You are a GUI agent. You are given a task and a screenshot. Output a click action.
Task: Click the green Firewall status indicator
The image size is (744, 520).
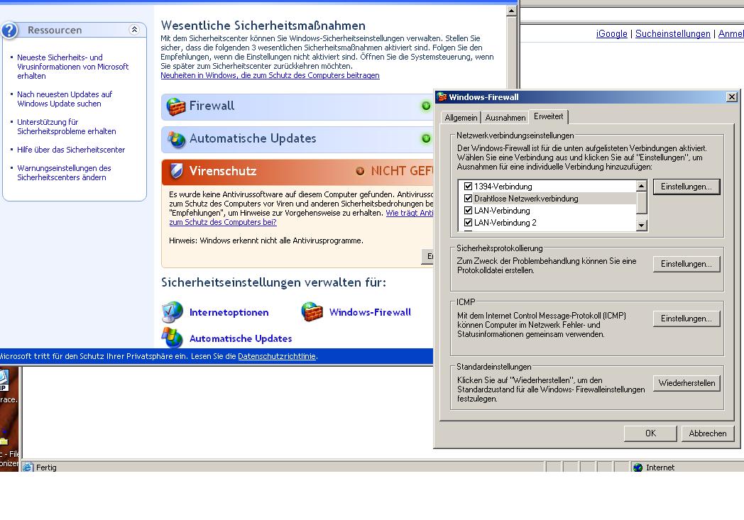pos(426,106)
